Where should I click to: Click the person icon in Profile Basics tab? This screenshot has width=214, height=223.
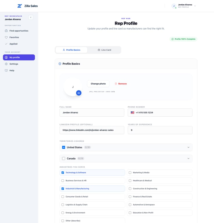[64, 50]
